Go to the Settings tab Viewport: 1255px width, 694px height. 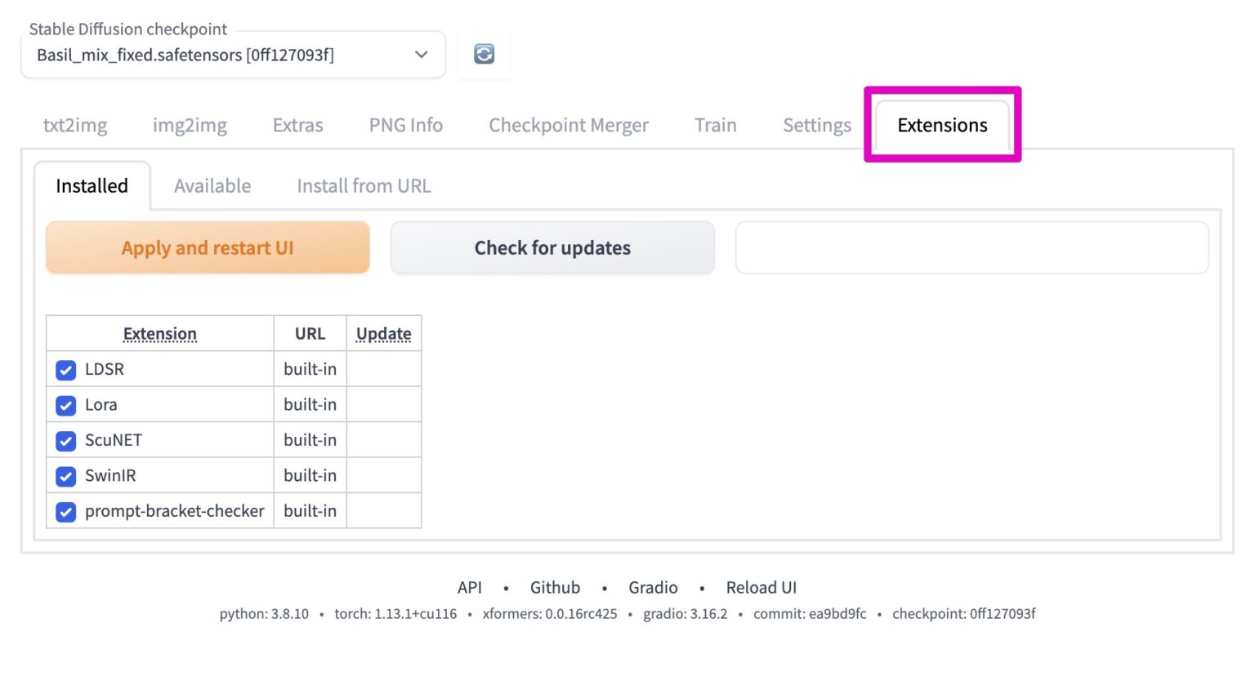[816, 125]
